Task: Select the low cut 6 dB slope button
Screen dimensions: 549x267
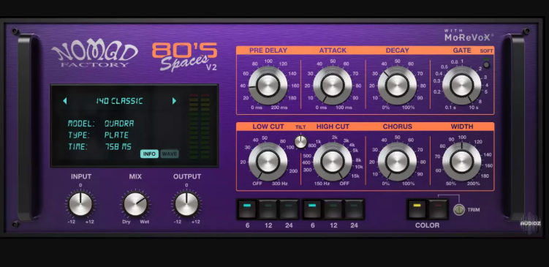Action: 247,209
